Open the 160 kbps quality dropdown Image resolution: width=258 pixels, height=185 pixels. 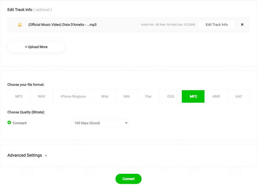[100, 123]
